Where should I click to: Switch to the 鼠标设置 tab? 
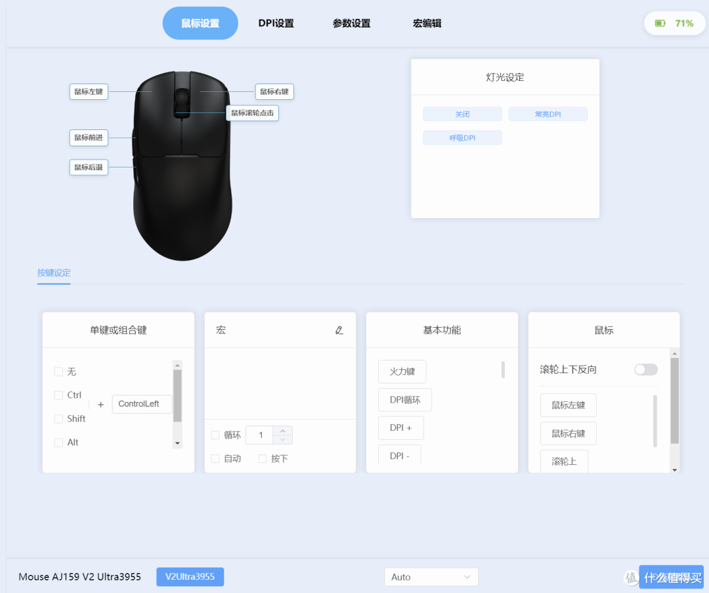tap(200, 23)
